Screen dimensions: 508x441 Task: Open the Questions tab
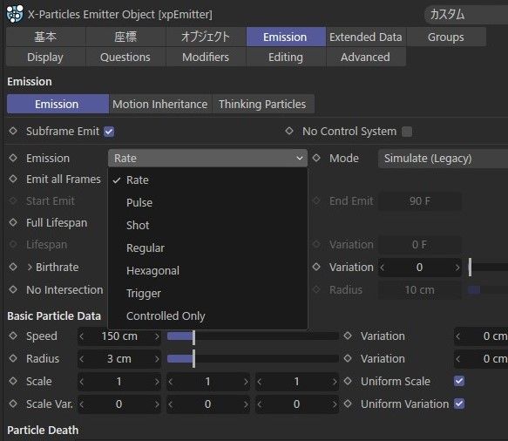point(125,57)
